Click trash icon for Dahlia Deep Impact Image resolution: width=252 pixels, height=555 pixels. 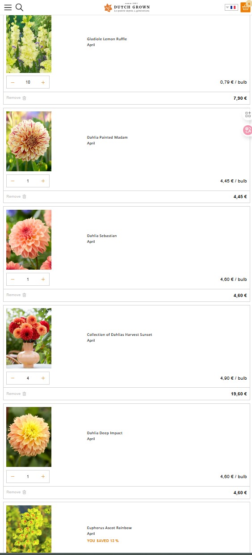(x=24, y=492)
